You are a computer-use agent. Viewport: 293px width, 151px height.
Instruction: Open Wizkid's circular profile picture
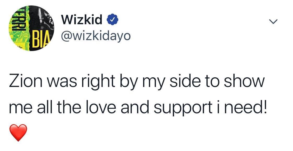(31, 28)
